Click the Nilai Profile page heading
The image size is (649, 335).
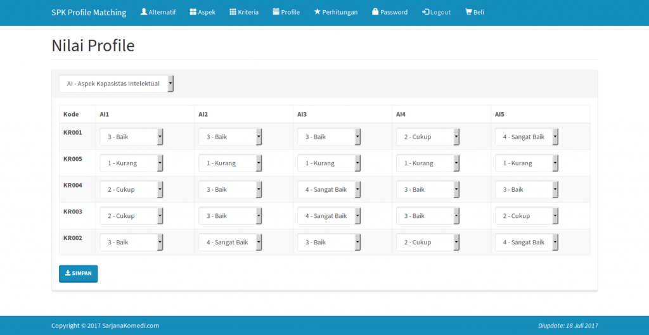pyautogui.click(x=93, y=46)
